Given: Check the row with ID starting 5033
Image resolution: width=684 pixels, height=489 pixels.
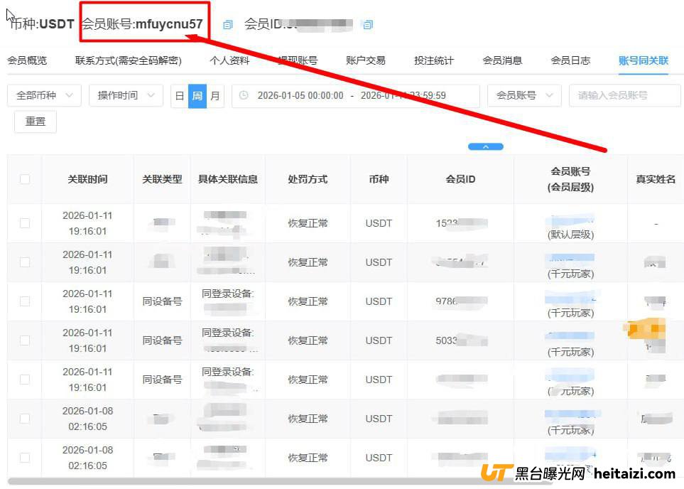Looking at the screenshot, I should [x=25, y=340].
